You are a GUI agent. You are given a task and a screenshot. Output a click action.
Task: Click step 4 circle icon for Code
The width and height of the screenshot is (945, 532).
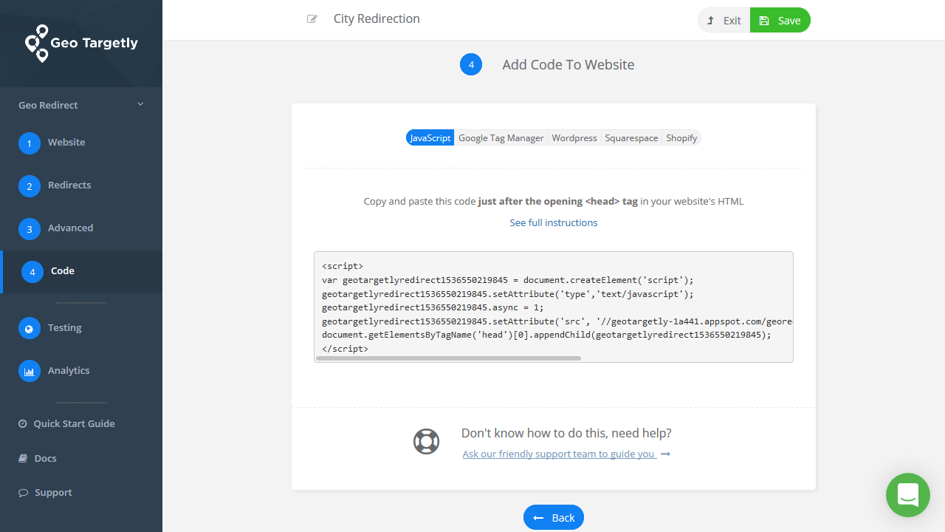[32, 272]
